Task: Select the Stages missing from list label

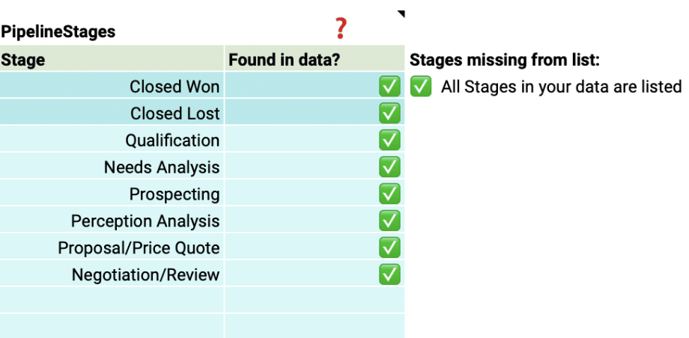Action: tap(505, 60)
